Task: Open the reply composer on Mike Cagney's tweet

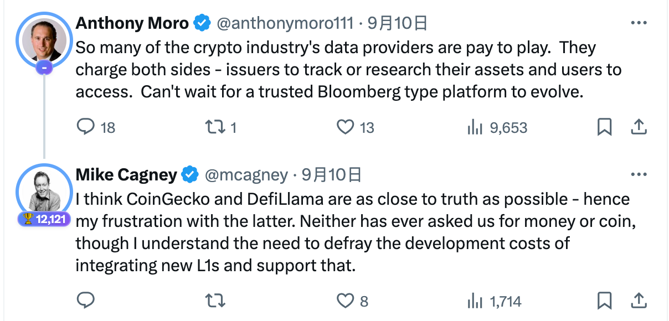Action: [x=86, y=302]
